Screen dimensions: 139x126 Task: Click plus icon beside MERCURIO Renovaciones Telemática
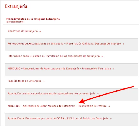pos(113,69)
